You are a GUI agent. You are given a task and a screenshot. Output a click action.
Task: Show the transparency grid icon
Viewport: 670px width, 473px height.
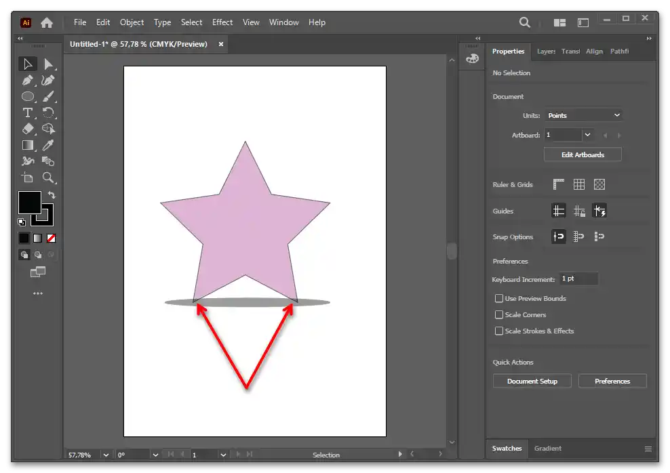pos(599,184)
